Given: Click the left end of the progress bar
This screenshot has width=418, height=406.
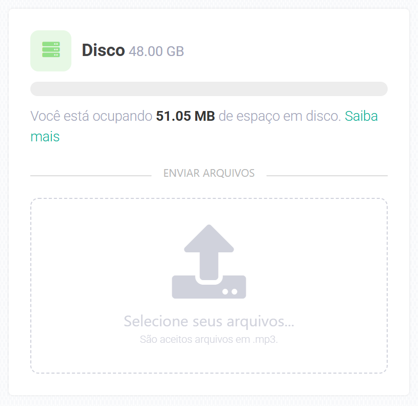Looking at the screenshot, I should pyautogui.click(x=36, y=89).
